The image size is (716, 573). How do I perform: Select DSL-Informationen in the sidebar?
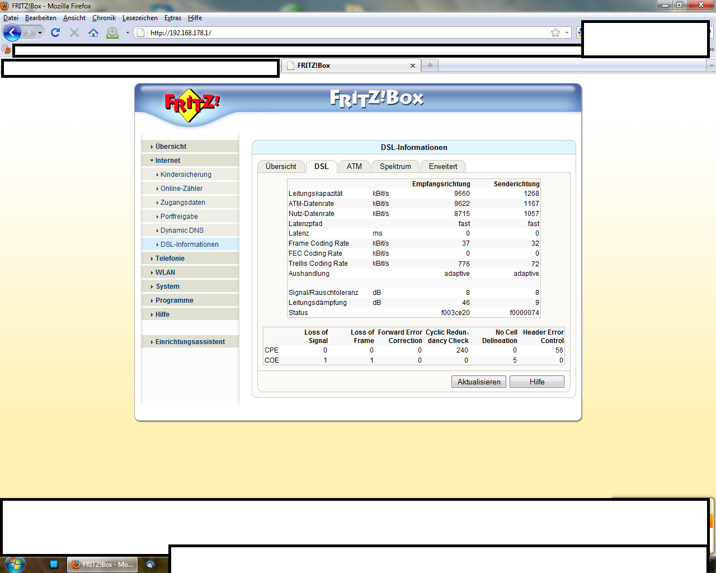[x=190, y=245]
